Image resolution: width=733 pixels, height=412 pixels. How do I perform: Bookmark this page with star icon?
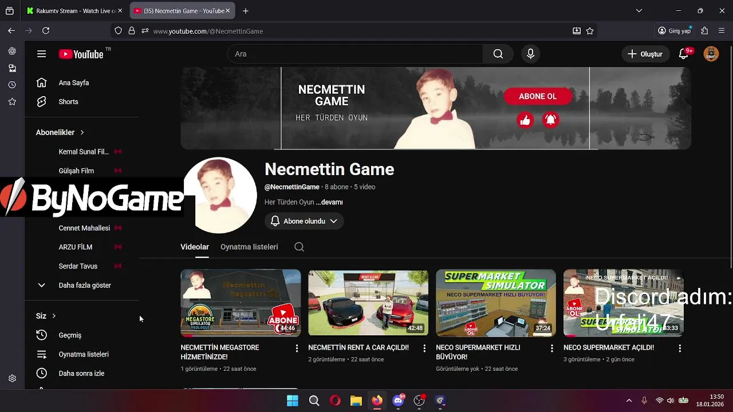[x=590, y=31]
